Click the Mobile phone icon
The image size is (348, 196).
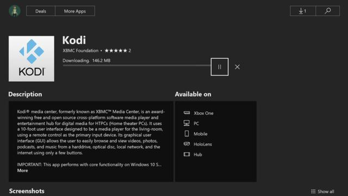coord(187,133)
